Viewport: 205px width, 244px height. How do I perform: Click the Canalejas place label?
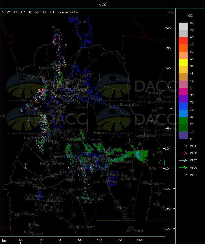pos(152,184)
